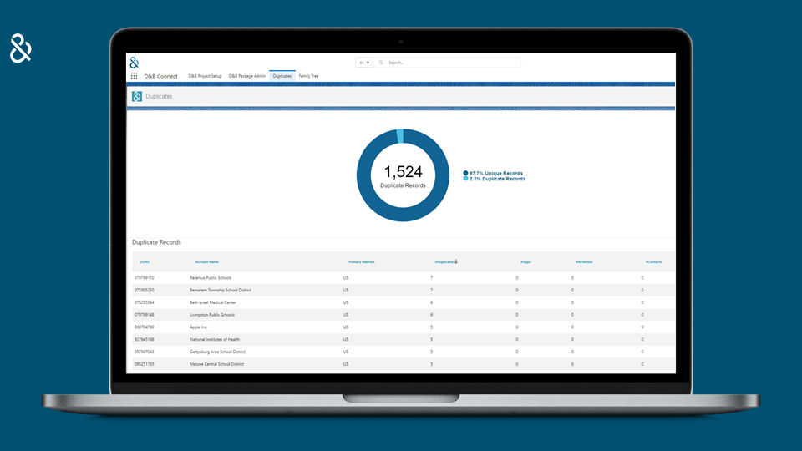
Task: Go to the Family Tree tab
Action: [x=308, y=76]
